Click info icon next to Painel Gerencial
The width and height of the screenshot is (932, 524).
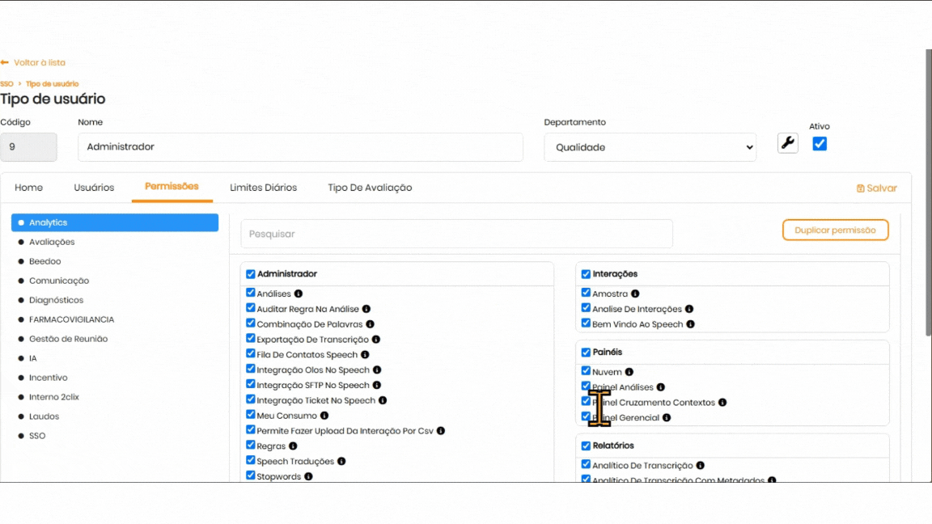[667, 418]
